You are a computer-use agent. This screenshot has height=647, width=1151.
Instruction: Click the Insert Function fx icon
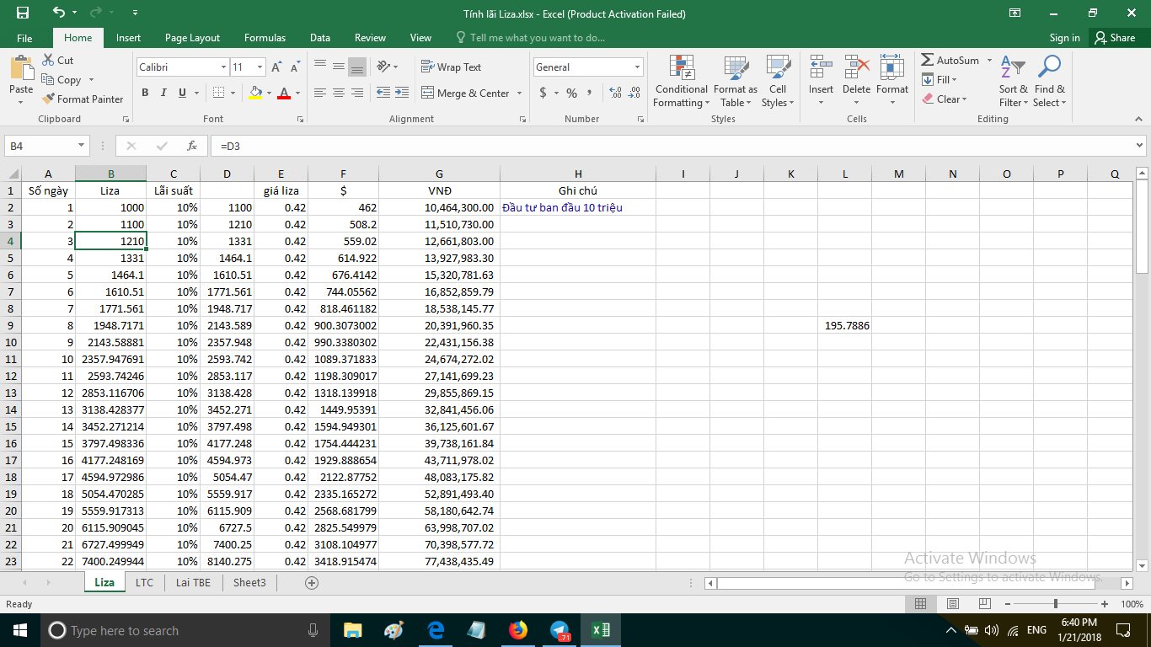click(192, 146)
